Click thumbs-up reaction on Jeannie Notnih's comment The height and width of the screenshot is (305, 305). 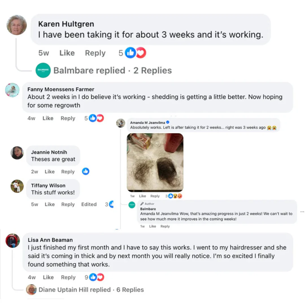tap(86, 171)
